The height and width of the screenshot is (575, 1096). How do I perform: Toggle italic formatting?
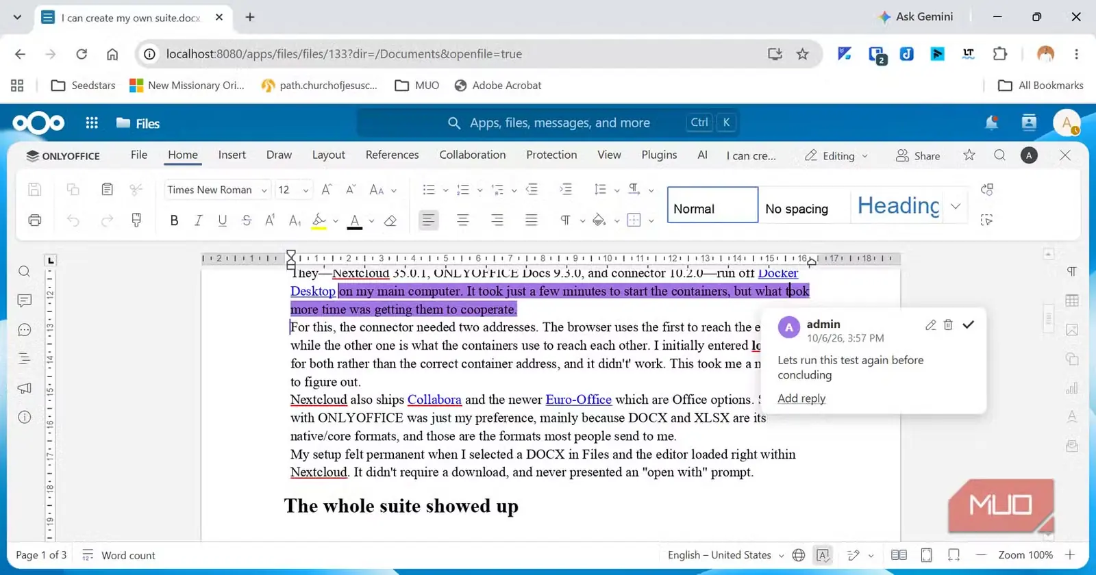[x=198, y=220]
